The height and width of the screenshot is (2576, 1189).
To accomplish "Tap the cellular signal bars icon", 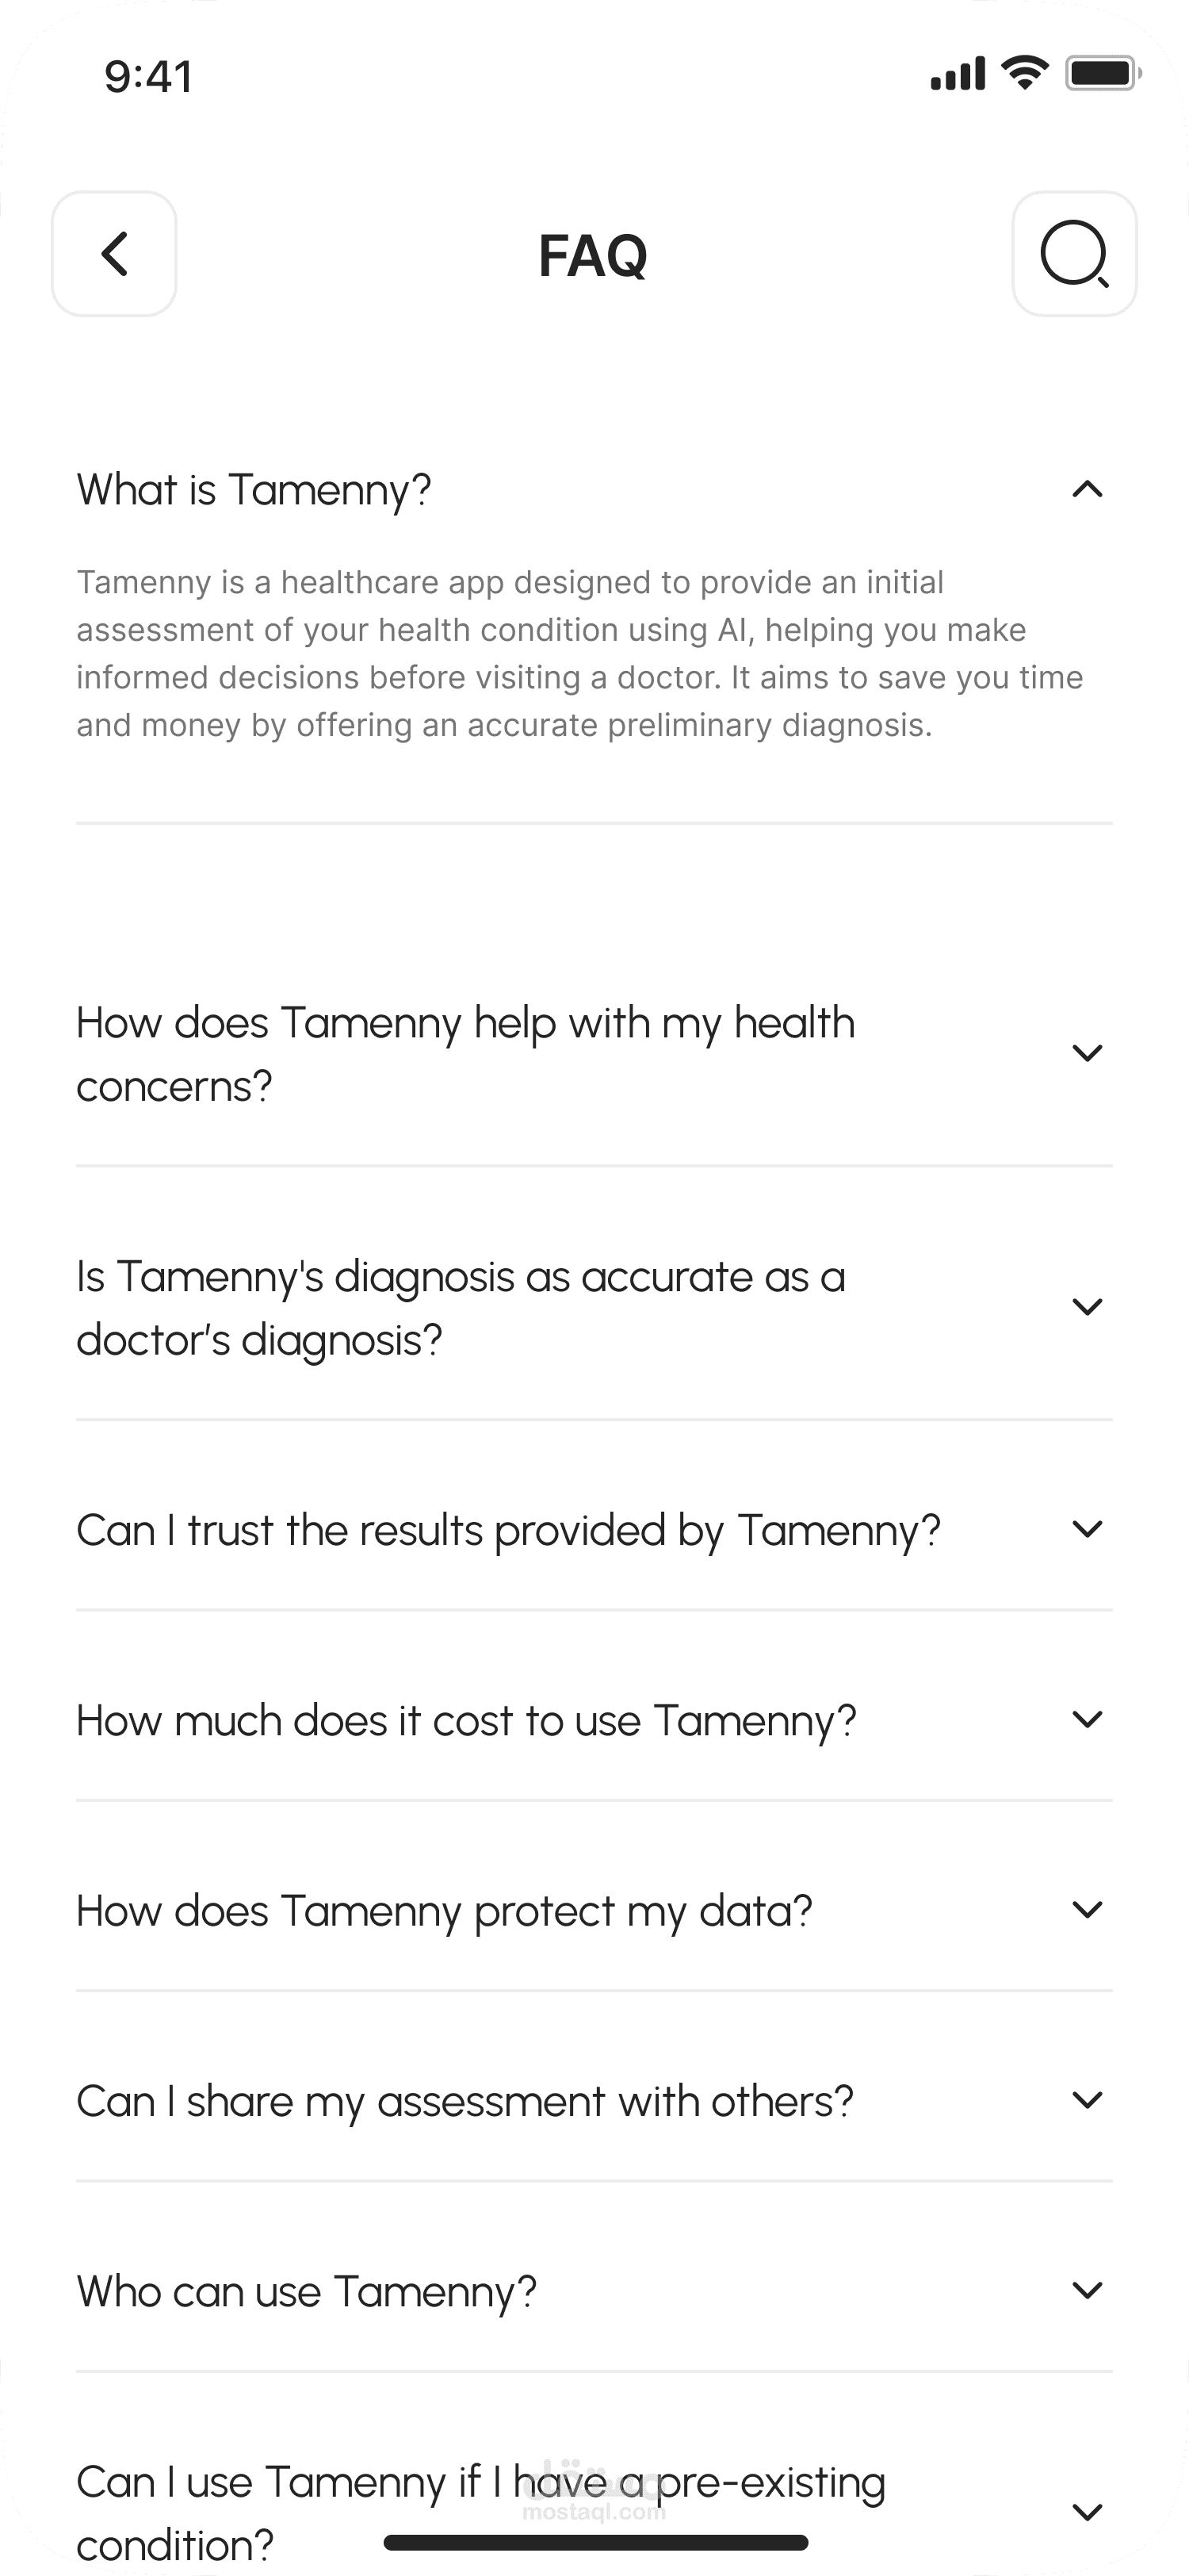I will 958,74.
